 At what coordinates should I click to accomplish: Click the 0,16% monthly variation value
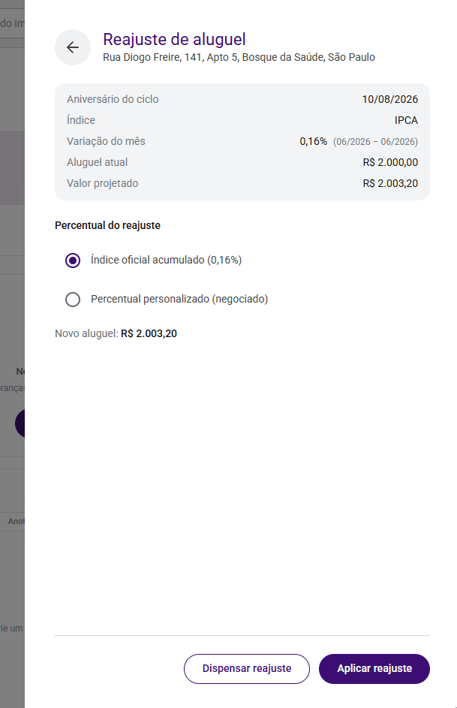[313, 141]
